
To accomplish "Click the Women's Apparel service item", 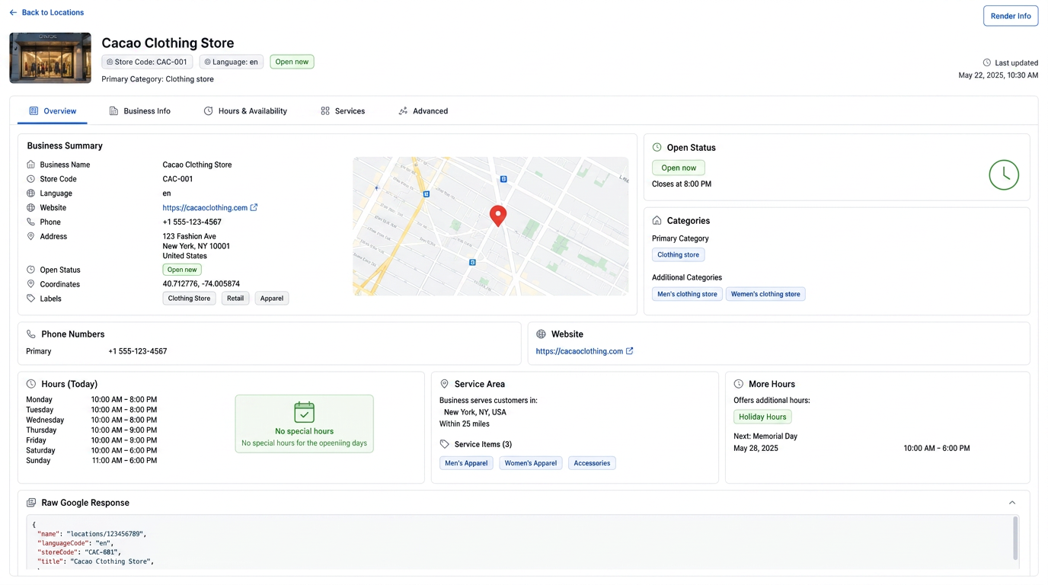I will click(x=530, y=463).
